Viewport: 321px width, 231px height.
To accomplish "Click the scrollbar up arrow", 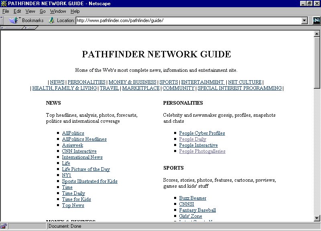I will click(x=317, y=34).
